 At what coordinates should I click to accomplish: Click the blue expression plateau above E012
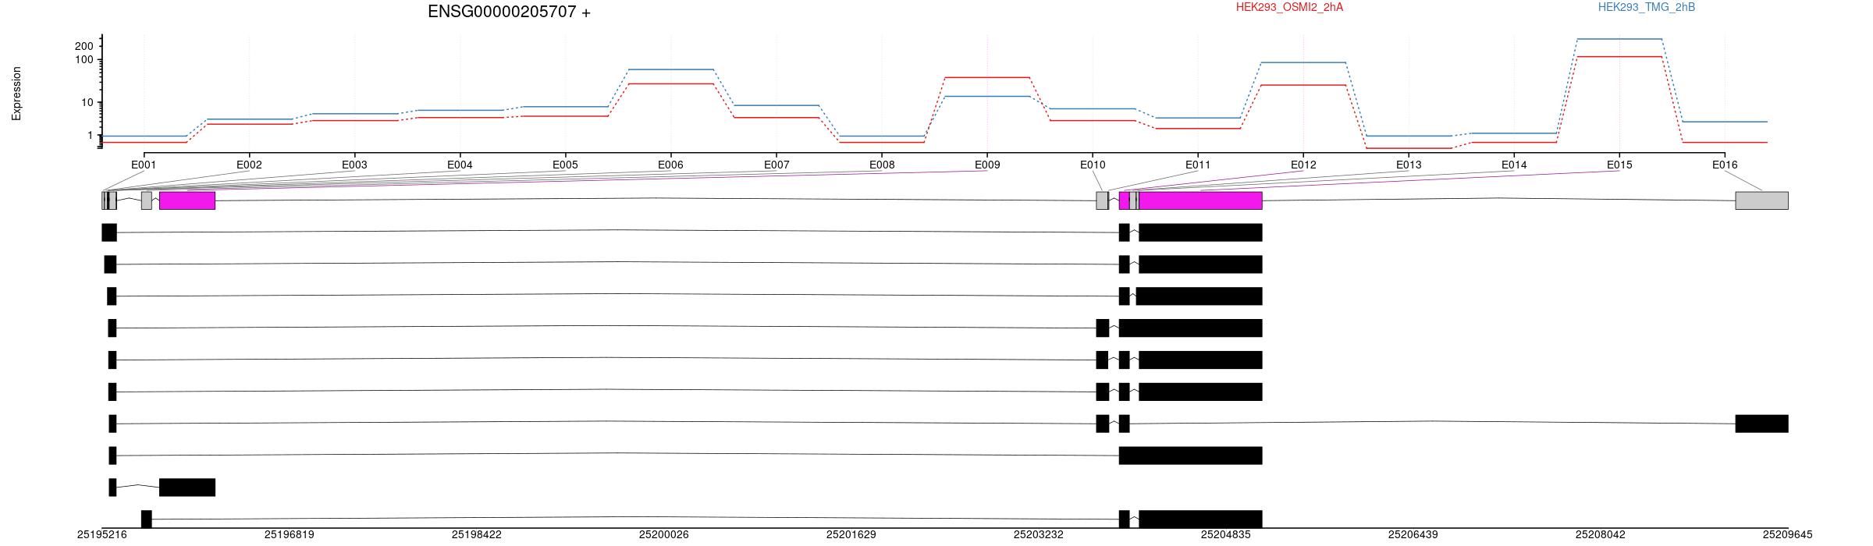coord(1303,62)
